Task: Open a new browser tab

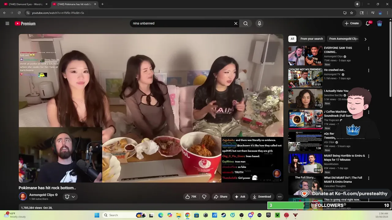Action: pos(102,4)
